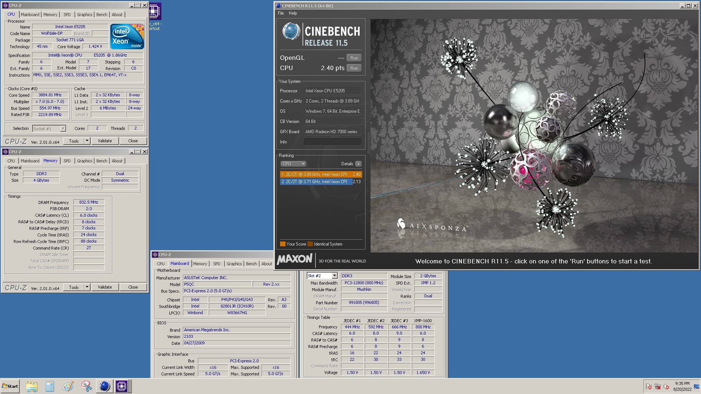
Task: Click Tools button in Memory CPU-Z window
Action: [74, 287]
